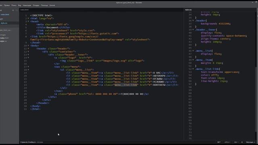
Task: Collapse the .menu__item rule fold in style.css
Action: 193,60
